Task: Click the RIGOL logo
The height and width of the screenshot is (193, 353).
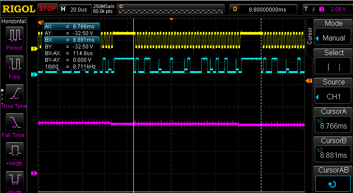Action: tap(18, 8)
